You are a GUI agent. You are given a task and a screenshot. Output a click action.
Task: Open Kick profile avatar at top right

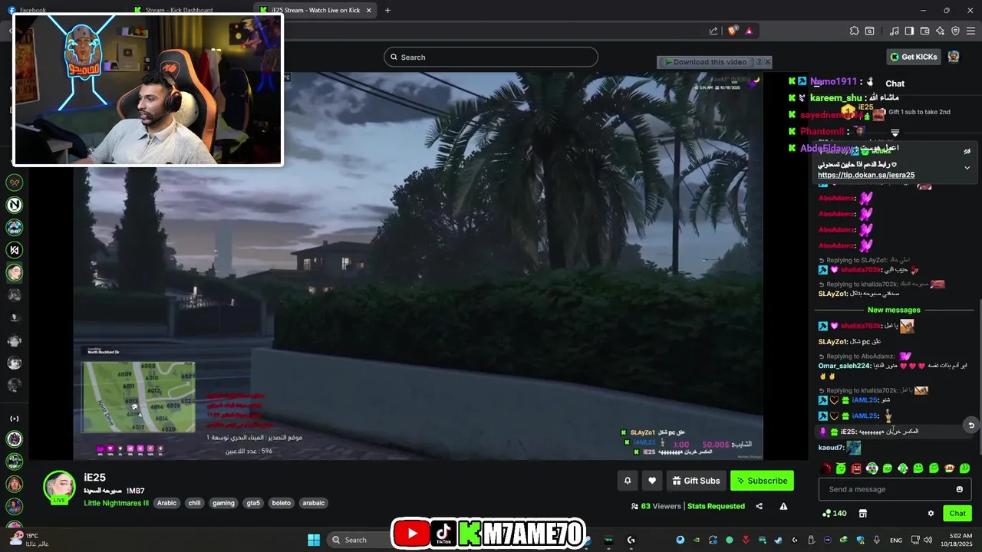tap(954, 57)
